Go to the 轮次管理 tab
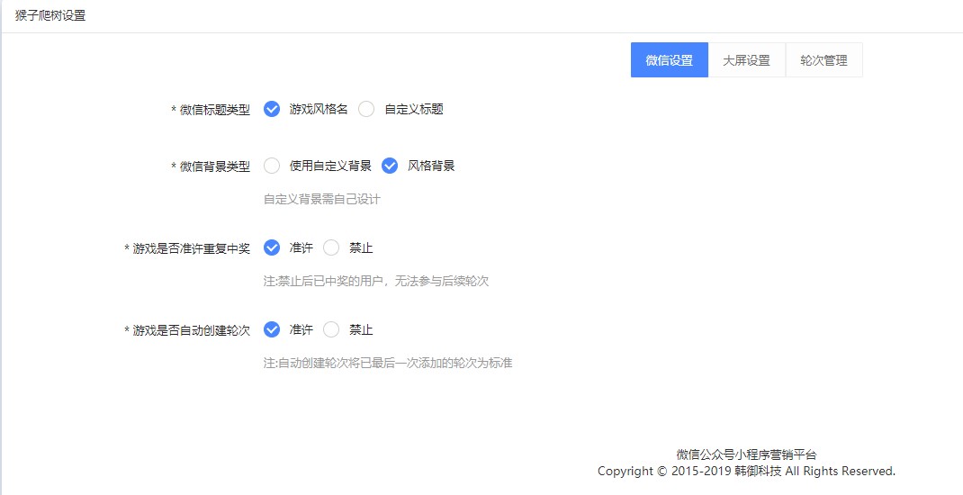 [824, 60]
